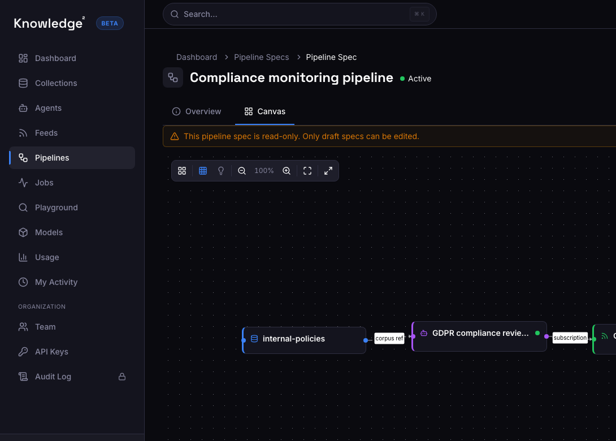Toggle the snap grid on the canvas
The width and height of the screenshot is (616, 441).
[x=202, y=170]
